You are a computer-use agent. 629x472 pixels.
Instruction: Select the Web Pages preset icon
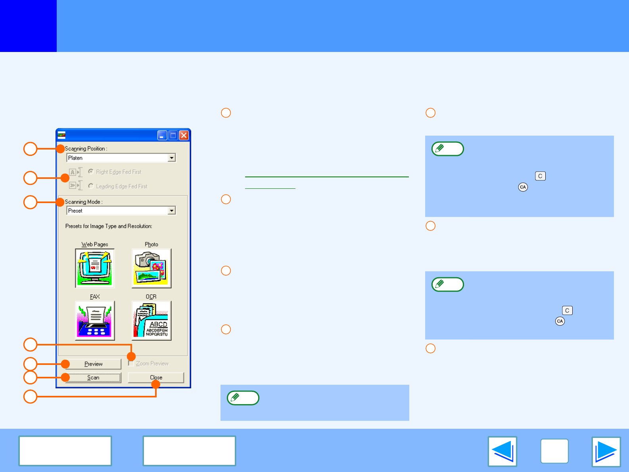95,268
